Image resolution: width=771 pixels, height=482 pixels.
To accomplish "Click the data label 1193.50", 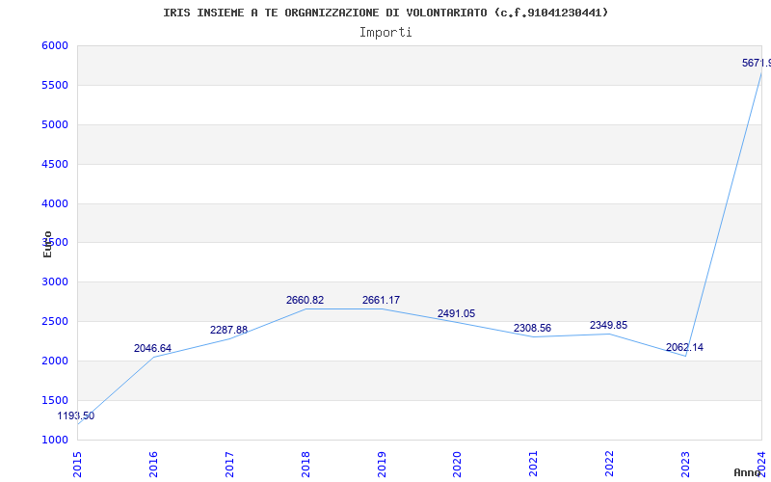I will coord(76,416).
